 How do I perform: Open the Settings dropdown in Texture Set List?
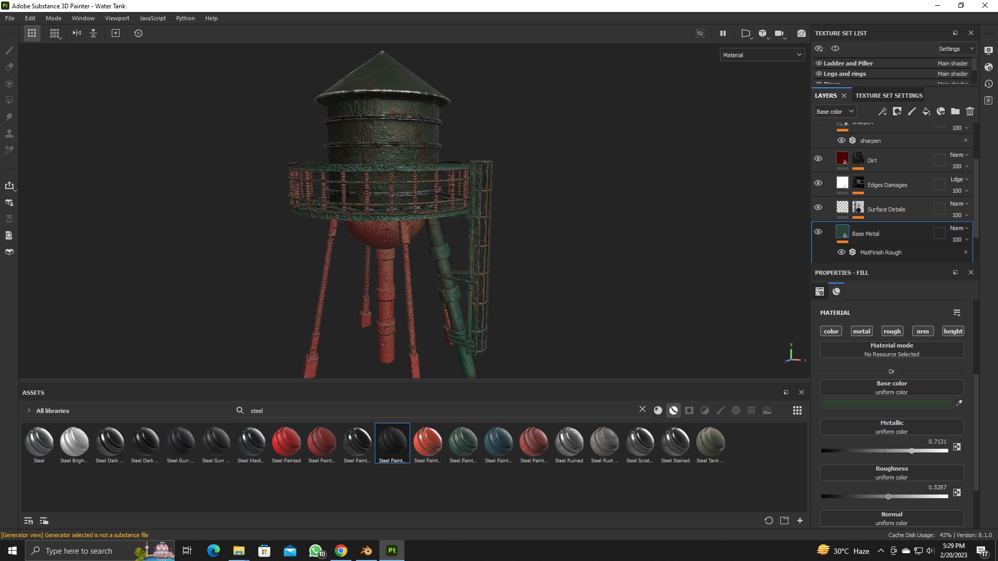coord(956,49)
